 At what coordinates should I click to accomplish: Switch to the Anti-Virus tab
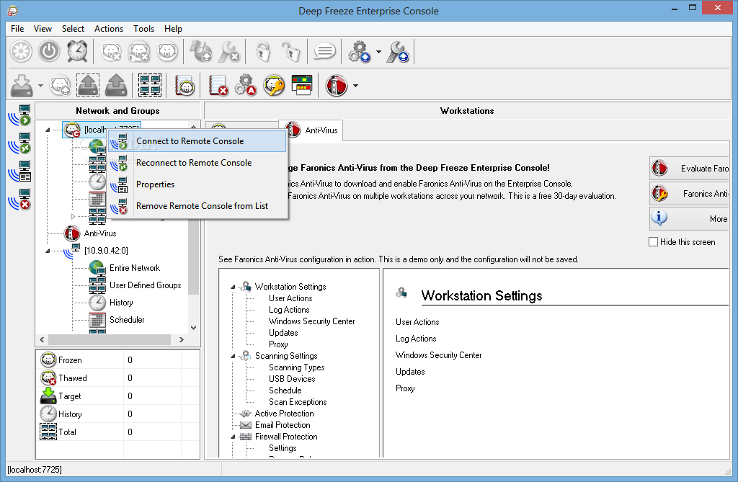(x=311, y=130)
